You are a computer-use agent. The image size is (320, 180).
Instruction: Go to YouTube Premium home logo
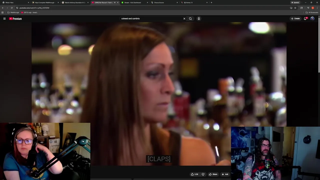(15, 19)
